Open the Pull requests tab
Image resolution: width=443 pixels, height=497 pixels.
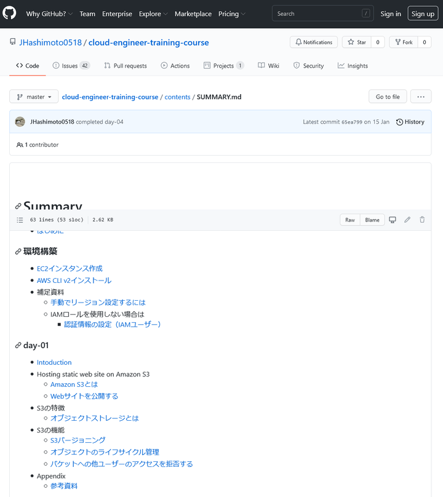click(126, 66)
